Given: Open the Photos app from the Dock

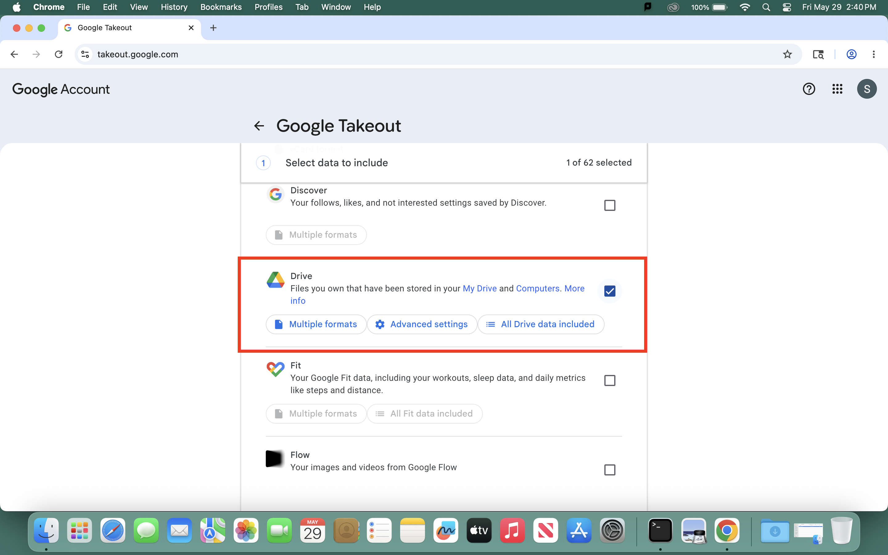Looking at the screenshot, I should pos(246,530).
